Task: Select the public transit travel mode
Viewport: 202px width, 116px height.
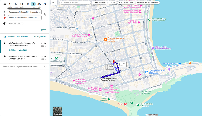Action: pos(27,4)
